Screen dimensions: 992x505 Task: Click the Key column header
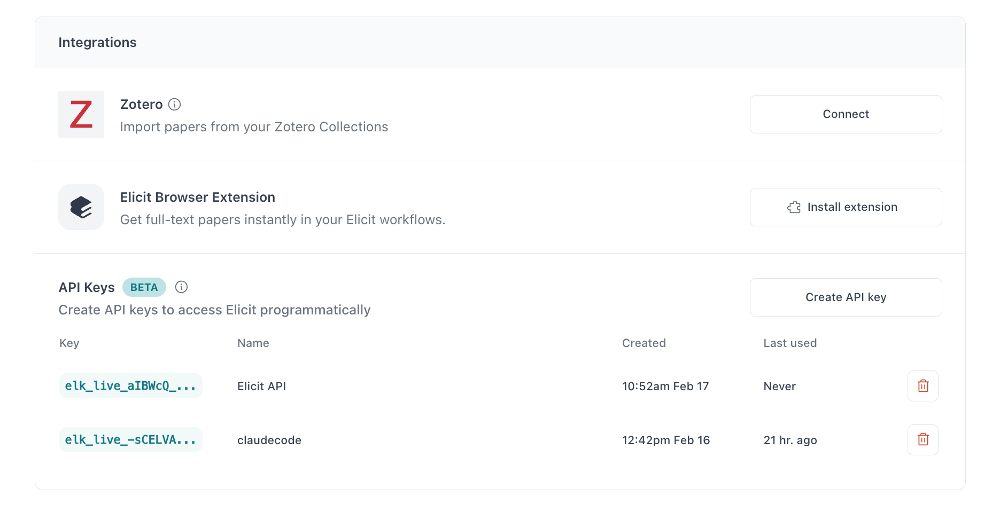(x=69, y=343)
